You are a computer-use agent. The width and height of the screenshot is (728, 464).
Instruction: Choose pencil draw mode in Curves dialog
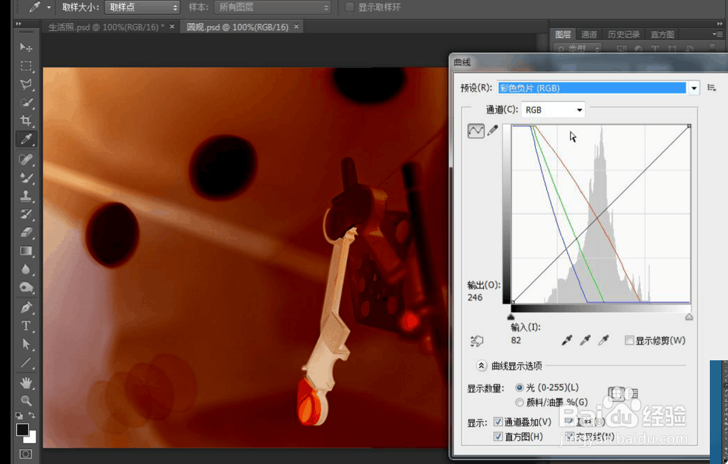pyautogui.click(x=493, y=131)
